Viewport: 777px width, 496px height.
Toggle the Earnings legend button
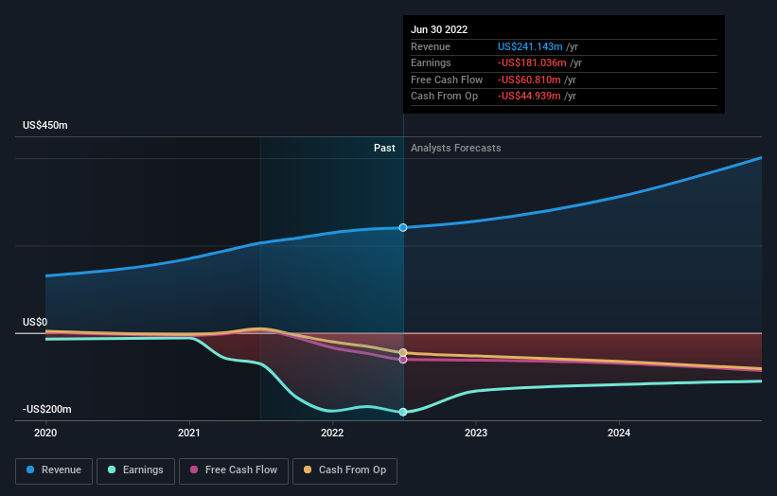(135, 470)
